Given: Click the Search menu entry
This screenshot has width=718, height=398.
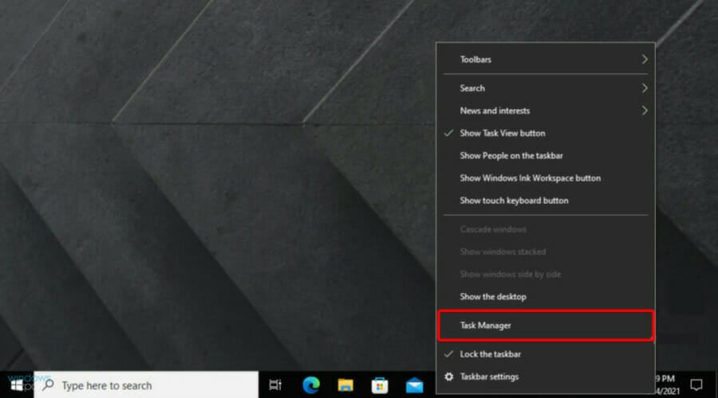Looking at the screenshot, I should coord(546,88).
